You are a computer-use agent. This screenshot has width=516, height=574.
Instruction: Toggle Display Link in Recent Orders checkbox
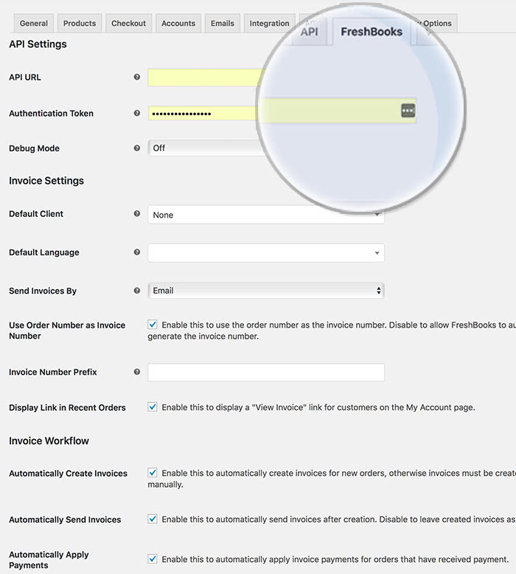coord(153,407)
